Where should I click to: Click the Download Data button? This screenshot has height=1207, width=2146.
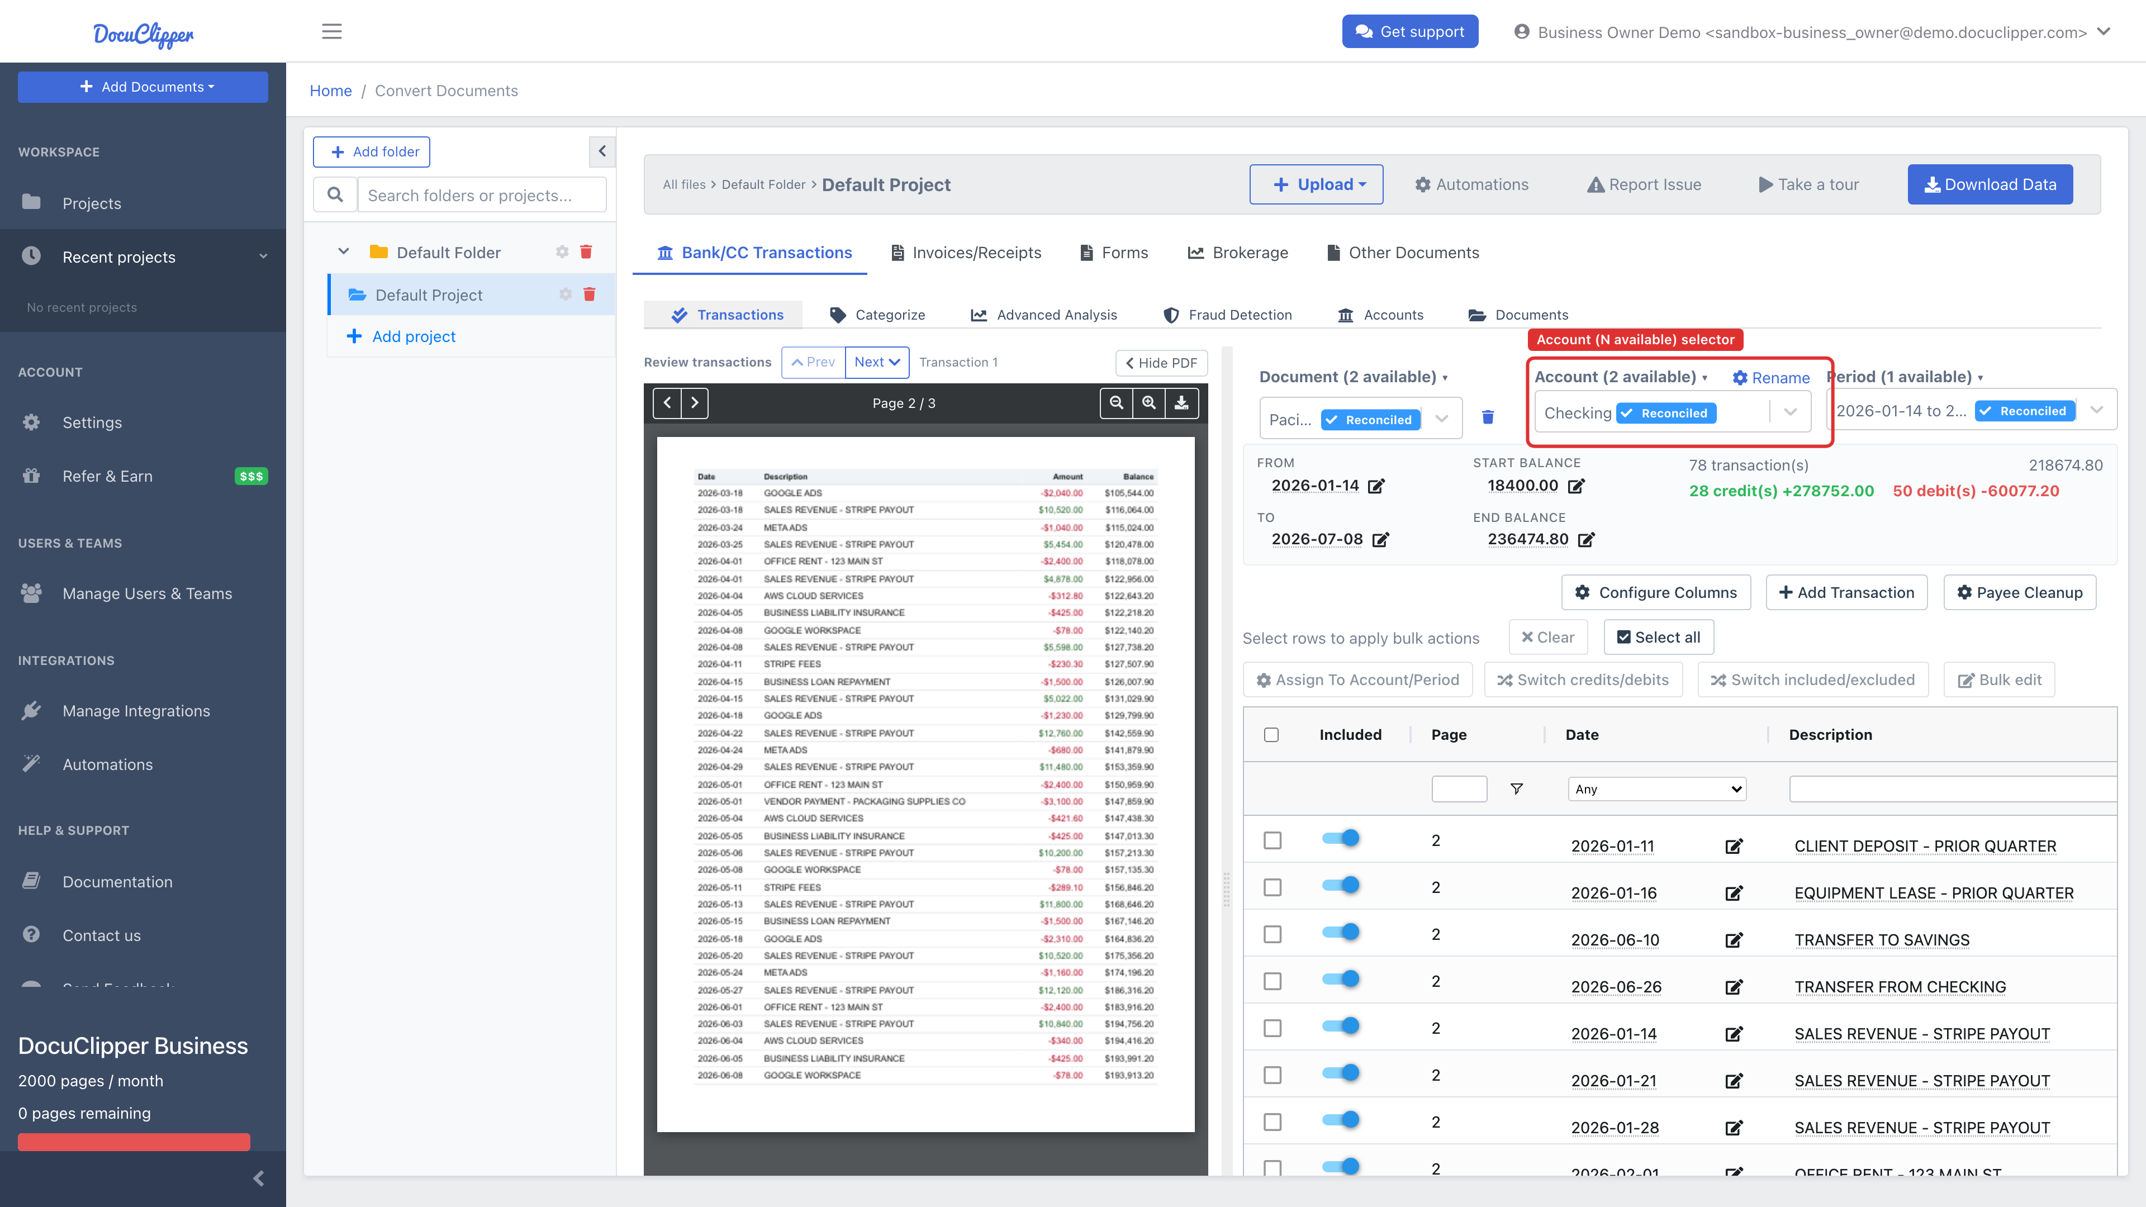point(1990,184)
